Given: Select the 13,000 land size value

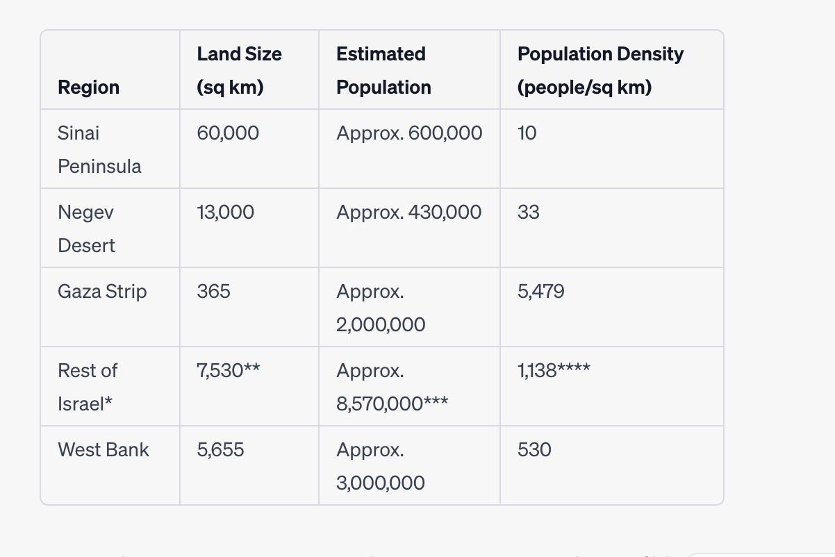Looking at the screenshot, I should click(226, 212).
